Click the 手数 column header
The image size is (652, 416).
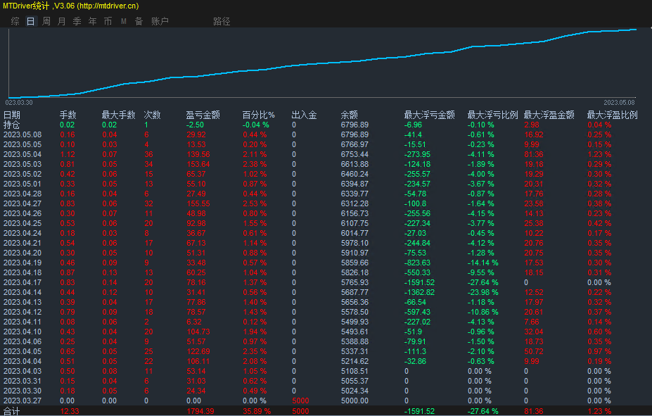coord(68,115)
